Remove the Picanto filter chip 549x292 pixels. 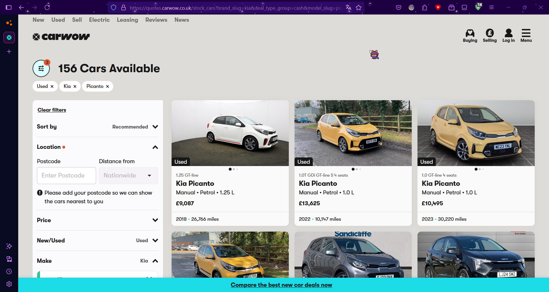click(107, 86)
